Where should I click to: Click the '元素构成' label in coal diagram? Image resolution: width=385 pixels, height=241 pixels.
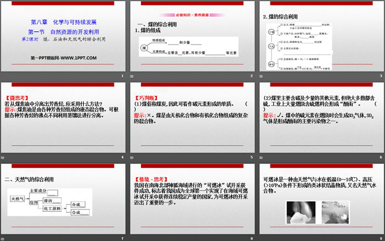coord(160,52)
